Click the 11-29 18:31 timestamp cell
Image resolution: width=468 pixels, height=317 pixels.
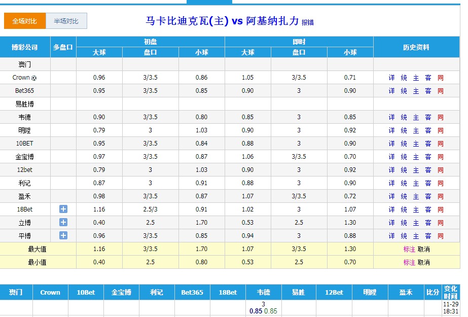click(x=451, y=308)
